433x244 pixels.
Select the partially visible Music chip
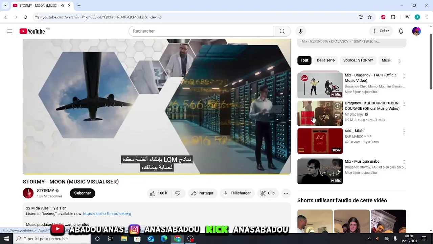click(386, 60)
